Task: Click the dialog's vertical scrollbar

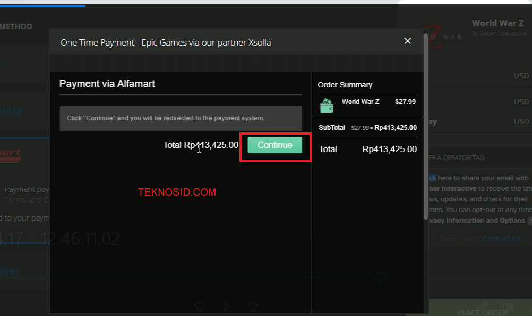Action: [x=426, y=126]
